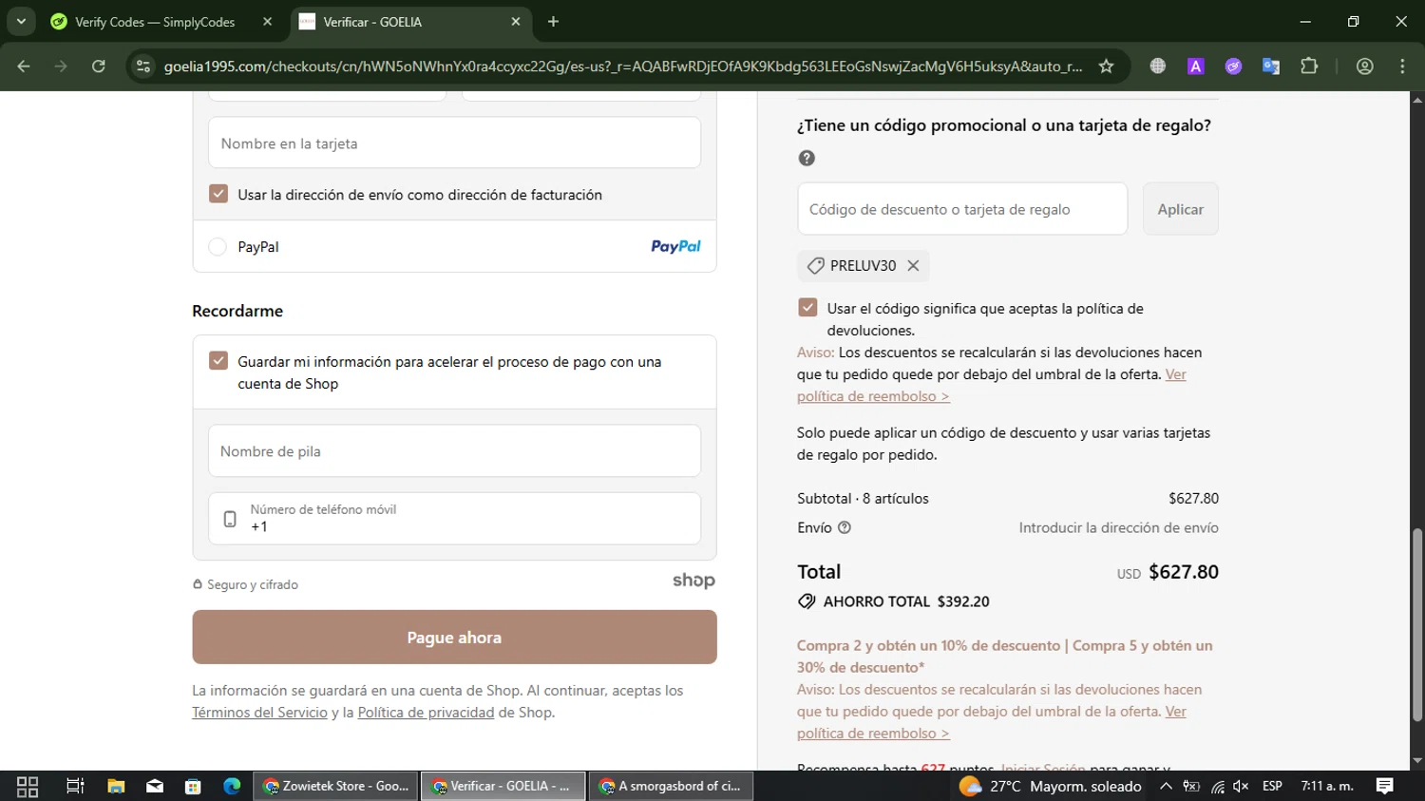Image resolution: width=1425 pixels, height=801 pixels.
Task: Open Términos del Servicio link
Action: (x=259, y=713)
